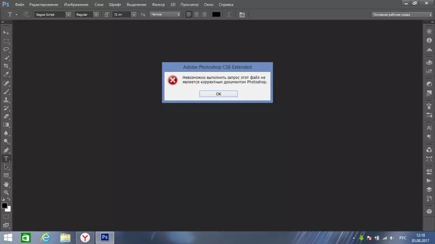Click the text color swatch in options bar

click(x=216, y=15)
